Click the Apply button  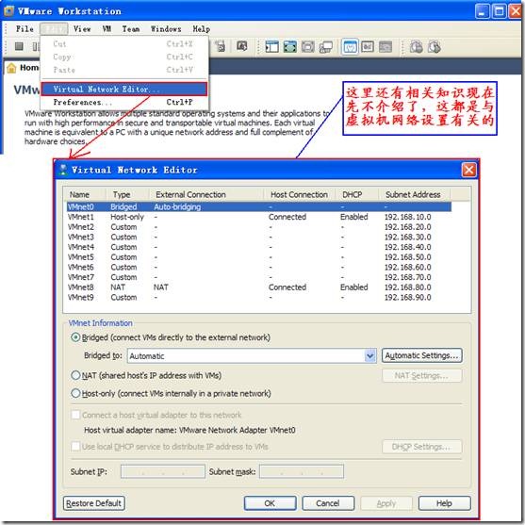386,503
